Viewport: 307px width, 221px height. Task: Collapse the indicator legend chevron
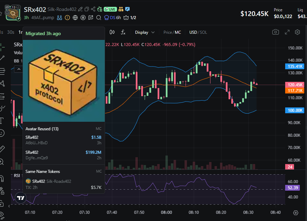click(19, 69)
